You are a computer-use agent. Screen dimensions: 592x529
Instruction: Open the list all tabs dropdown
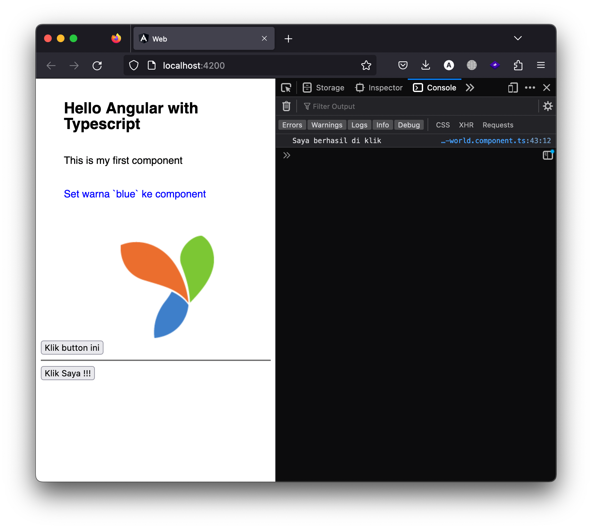coord(518,38)
